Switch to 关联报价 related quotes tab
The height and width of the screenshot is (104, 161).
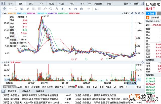(x=26, y=91)
